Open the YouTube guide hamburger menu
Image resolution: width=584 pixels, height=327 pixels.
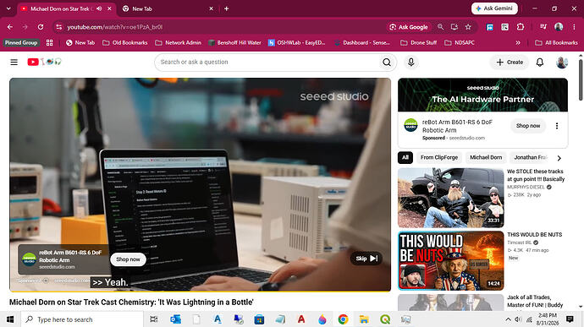14,63
